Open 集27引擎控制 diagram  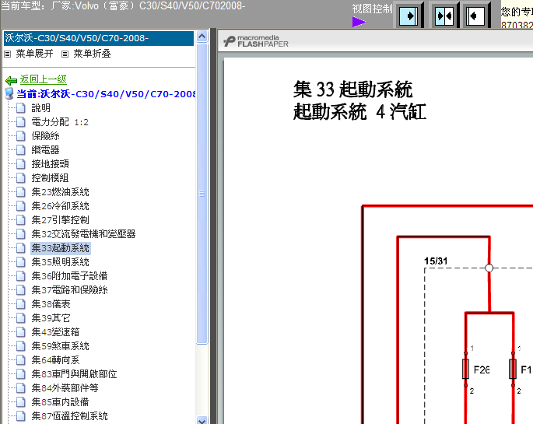click(60, 220)
